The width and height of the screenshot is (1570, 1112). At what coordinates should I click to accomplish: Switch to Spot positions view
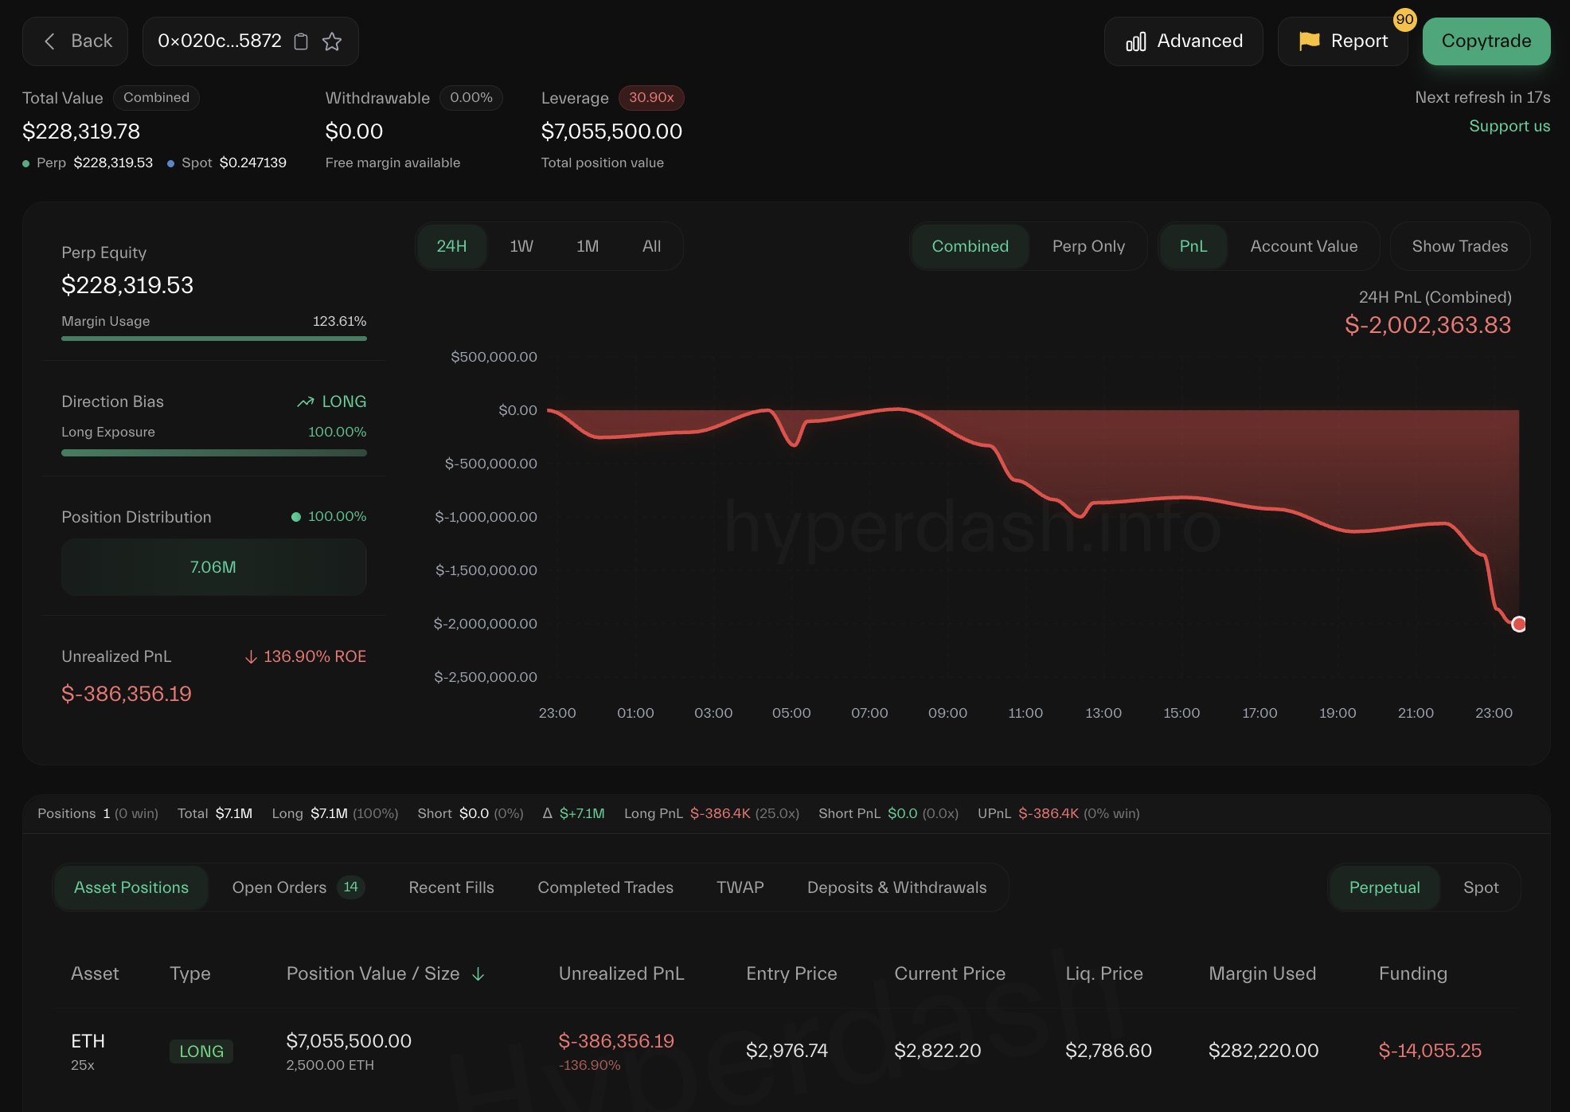click(x=1480, y=887)
